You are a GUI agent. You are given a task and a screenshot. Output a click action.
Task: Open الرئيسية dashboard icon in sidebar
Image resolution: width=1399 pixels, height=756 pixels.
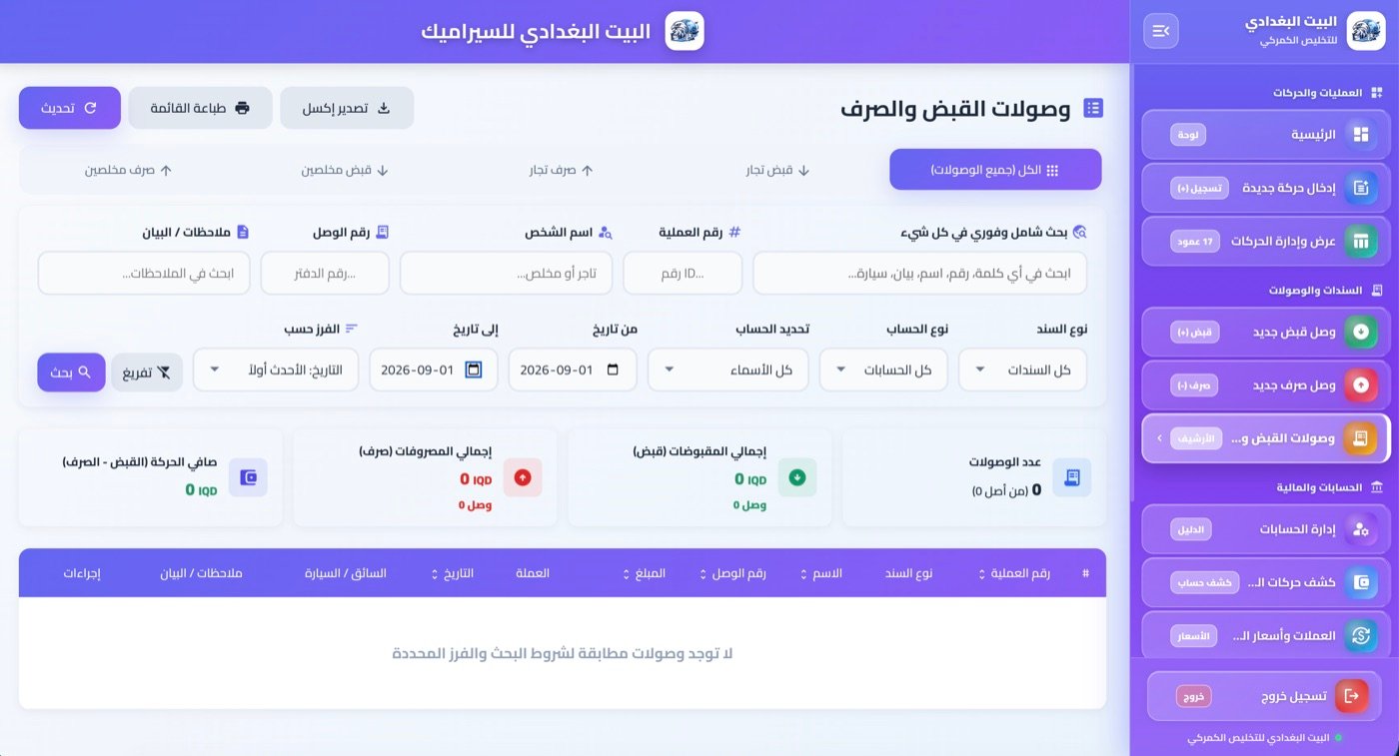(x=1360, y=135)
